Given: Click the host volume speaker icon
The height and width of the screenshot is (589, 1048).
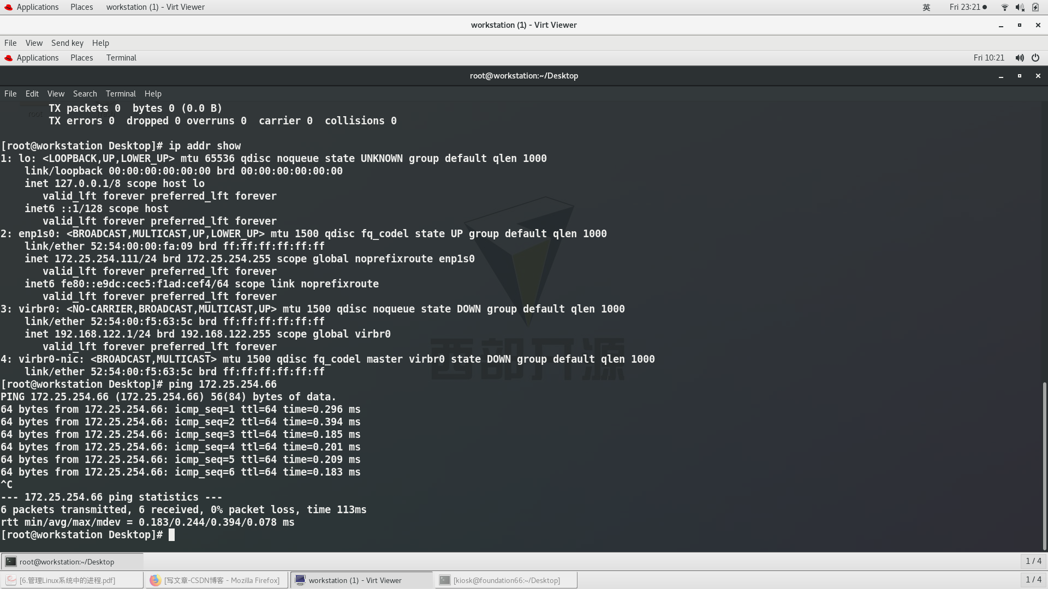Looking at the screenshot, I should point(1020,7).
